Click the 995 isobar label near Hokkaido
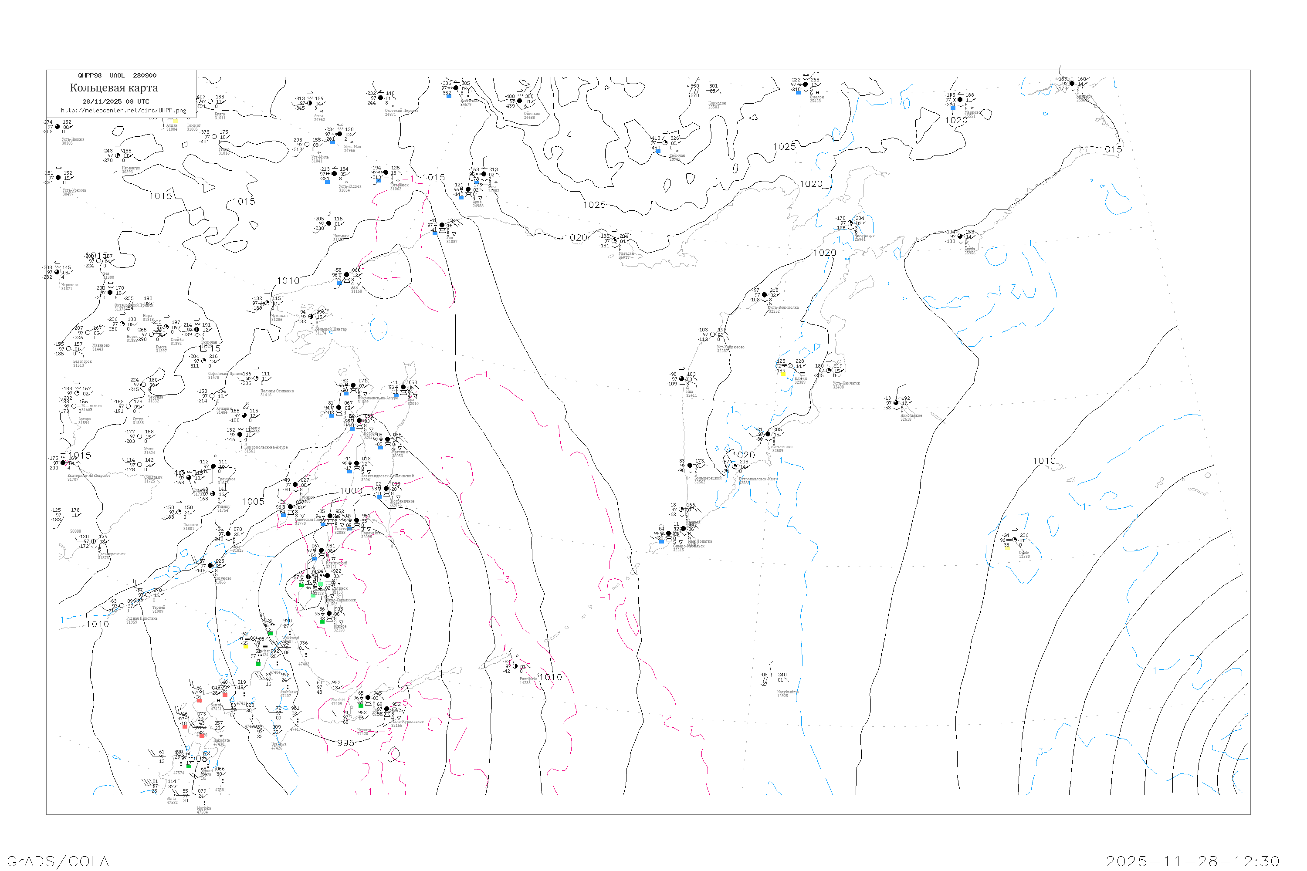The width and height of the screenshot is (1307, 871). click(345, 743)
